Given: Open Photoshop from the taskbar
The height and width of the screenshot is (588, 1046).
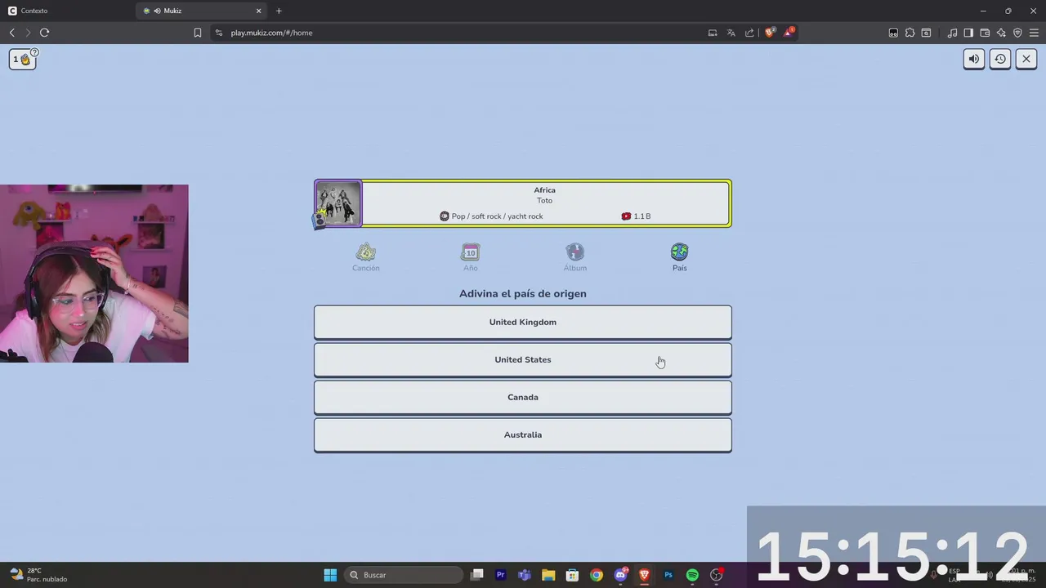Looking at the screenshot, I should (x=668, y=575).
